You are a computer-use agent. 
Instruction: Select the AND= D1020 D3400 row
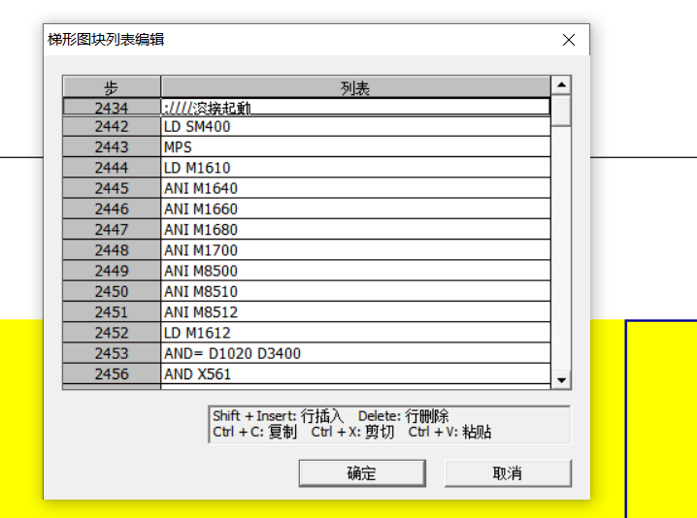[355, 353]
